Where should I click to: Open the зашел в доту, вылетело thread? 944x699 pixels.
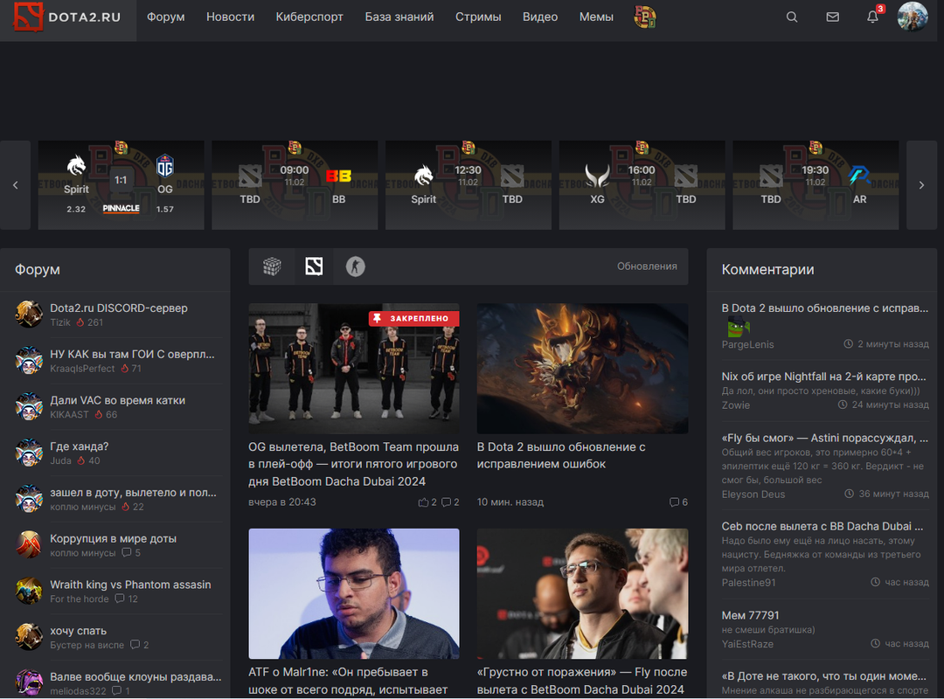(x=133, y=493)
